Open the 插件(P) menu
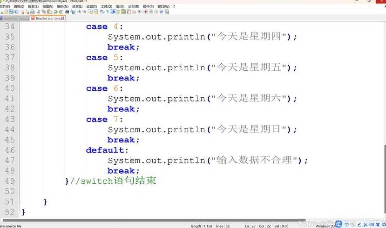This screenshot has width=386, height=228. (x=148, y=7)
